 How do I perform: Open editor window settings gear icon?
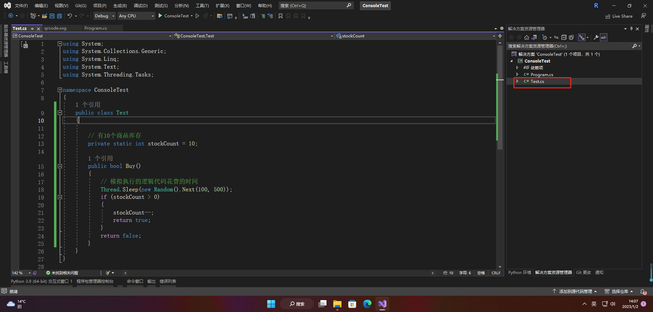501,29
